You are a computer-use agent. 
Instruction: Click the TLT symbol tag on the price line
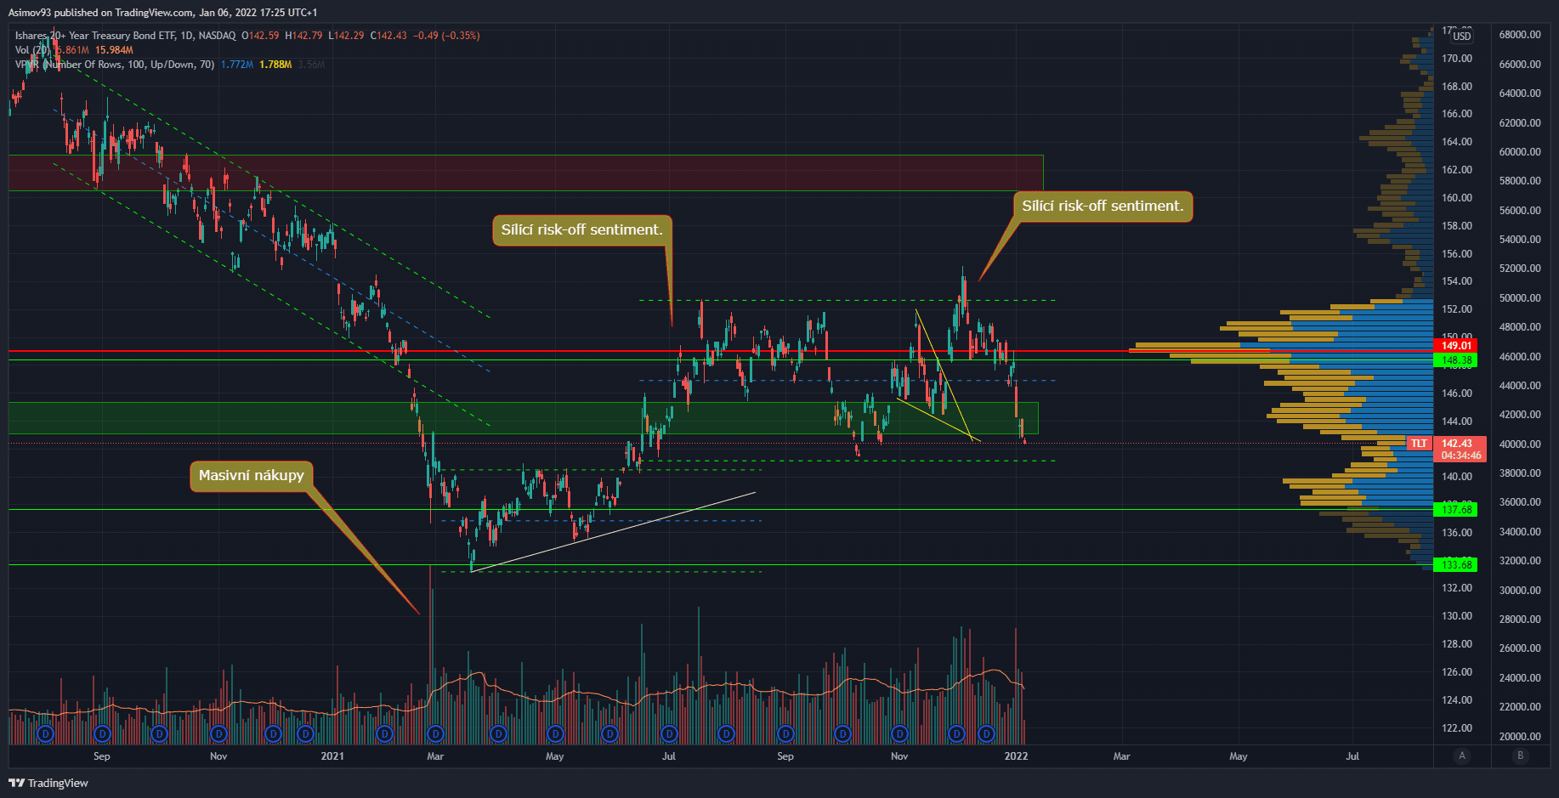(1419, 444)
